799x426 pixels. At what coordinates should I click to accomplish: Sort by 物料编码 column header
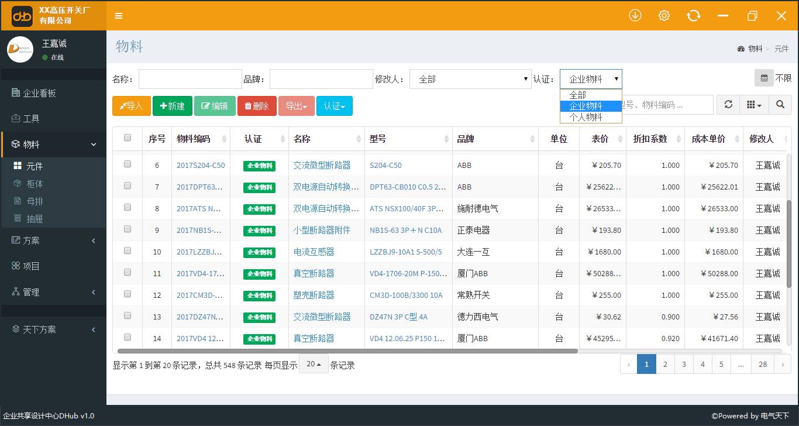pyautogui.click(x=201, y=139)
